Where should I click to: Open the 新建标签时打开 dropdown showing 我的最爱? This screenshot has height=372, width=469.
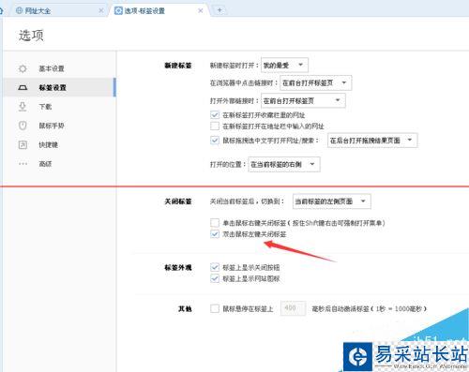(x=284, y=65)
